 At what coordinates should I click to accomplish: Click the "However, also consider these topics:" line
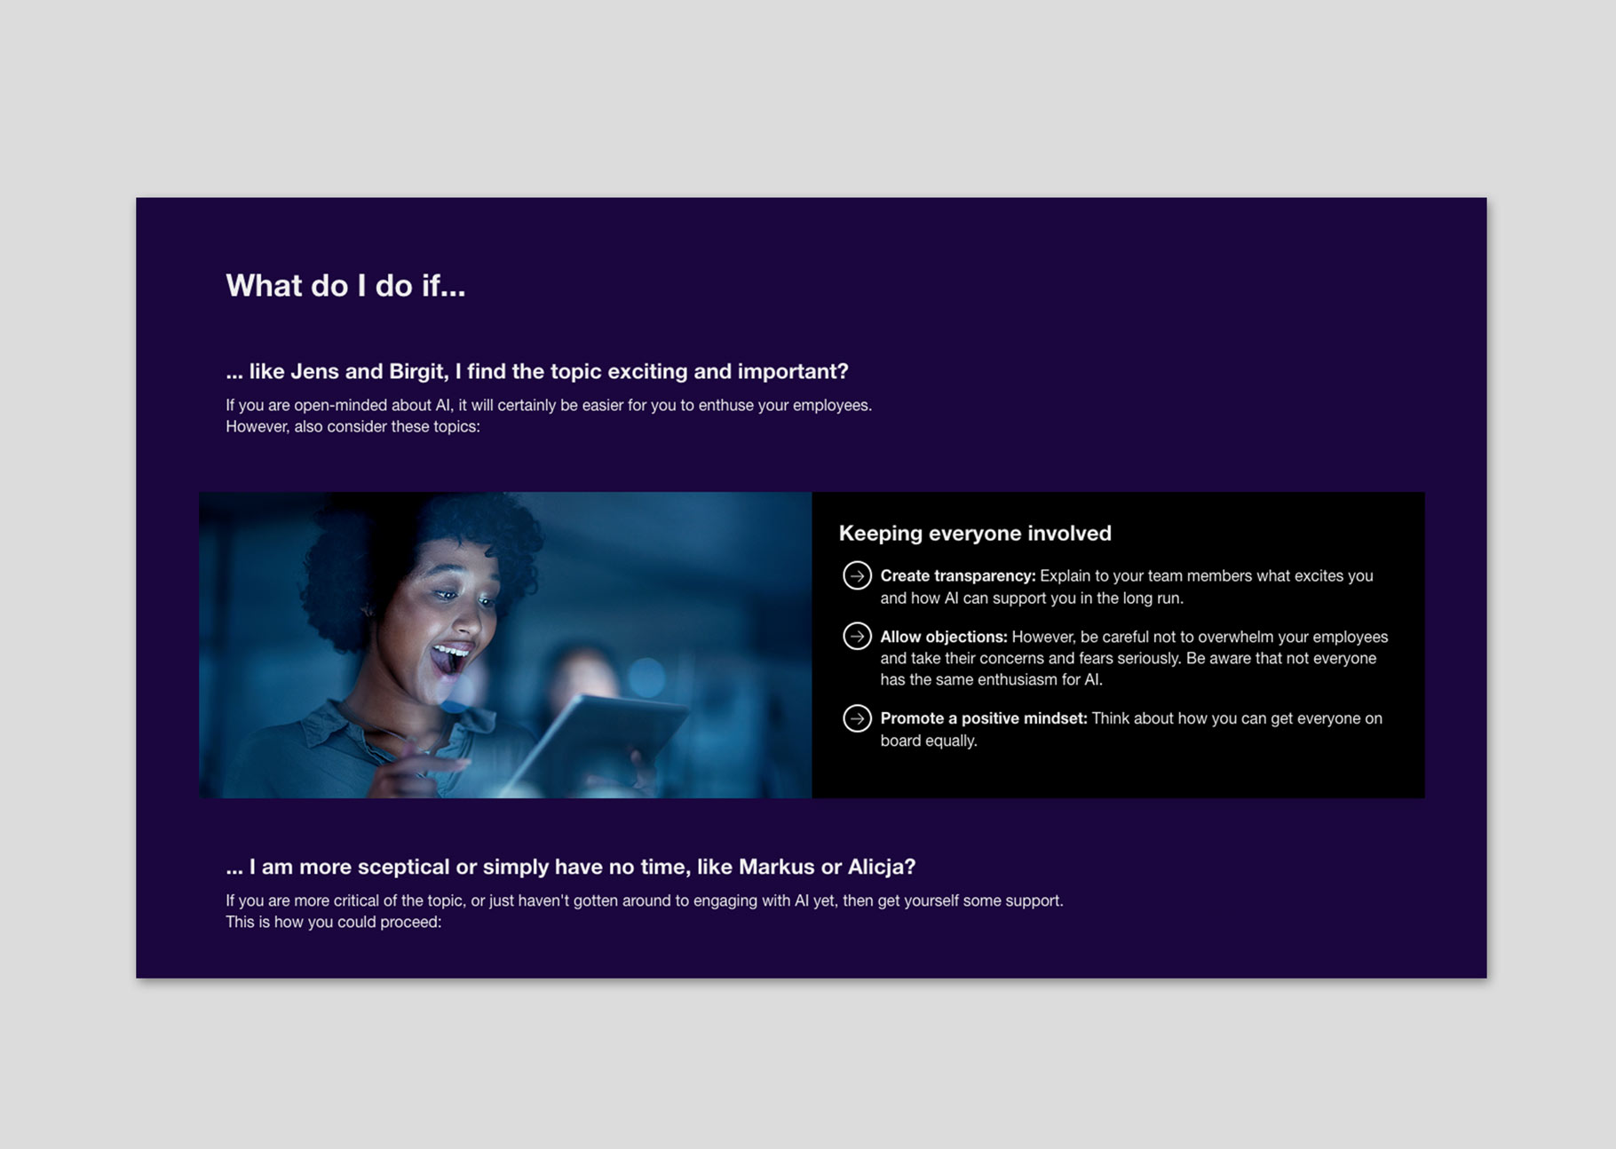pos(353,427)
